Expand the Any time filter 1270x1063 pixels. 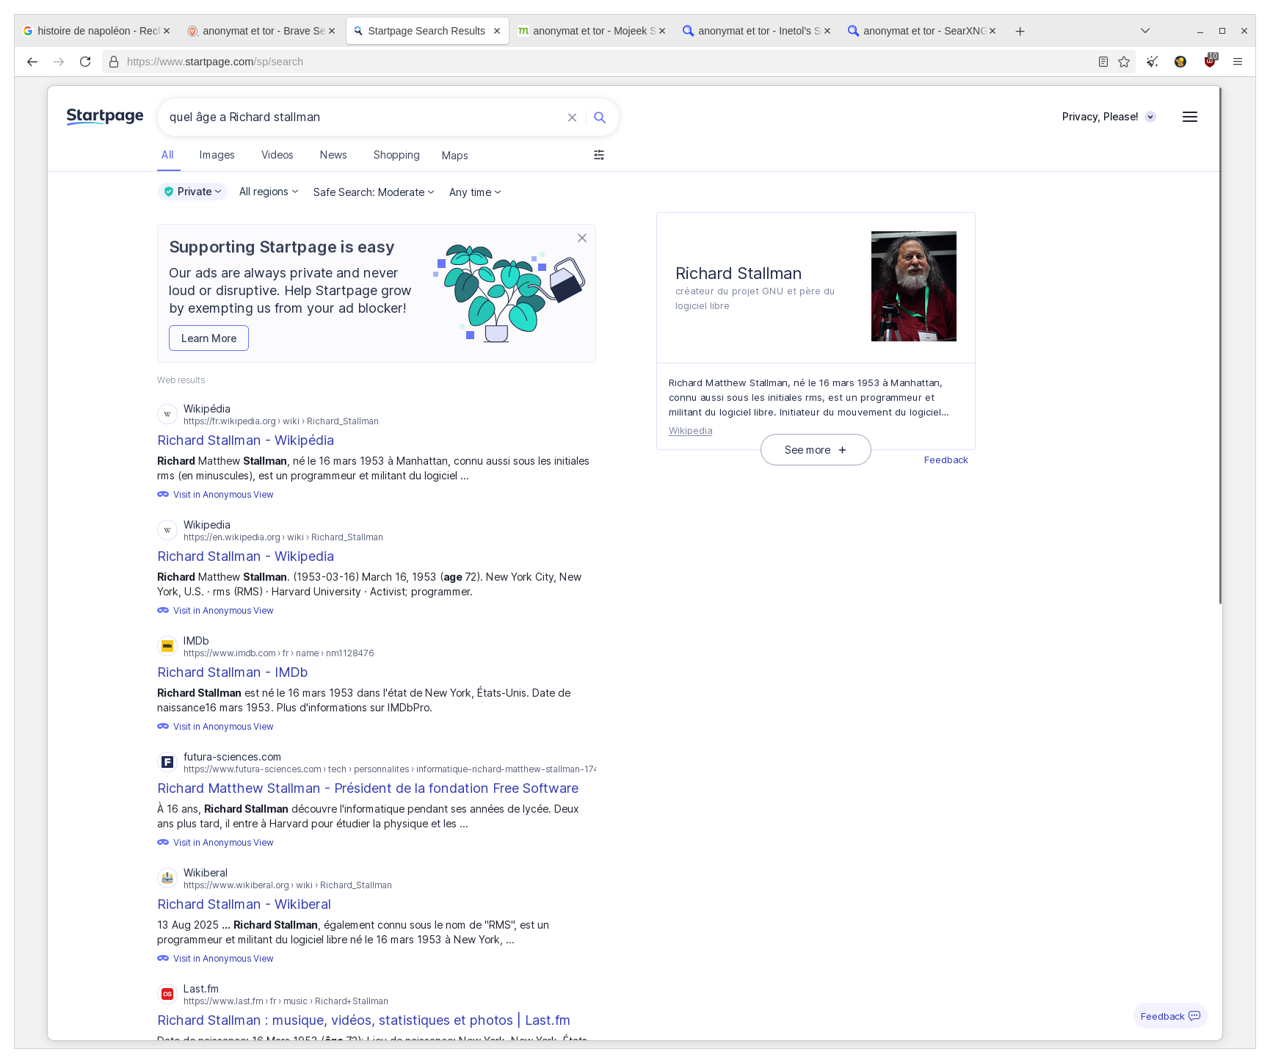pos(475,192)
